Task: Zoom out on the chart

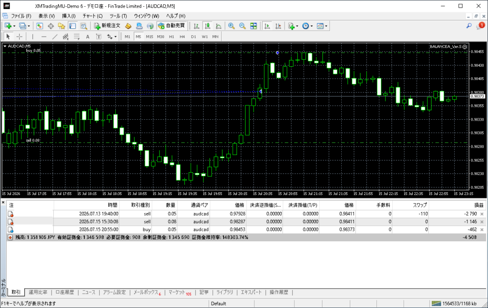Action: (x=242, y=26)
